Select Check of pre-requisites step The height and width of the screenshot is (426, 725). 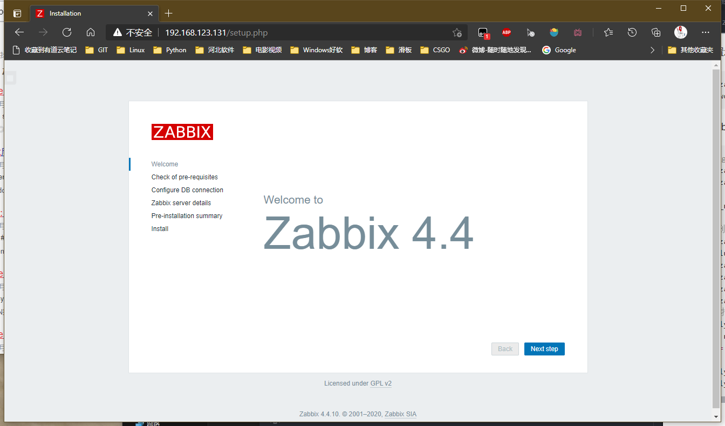point(184,177)
